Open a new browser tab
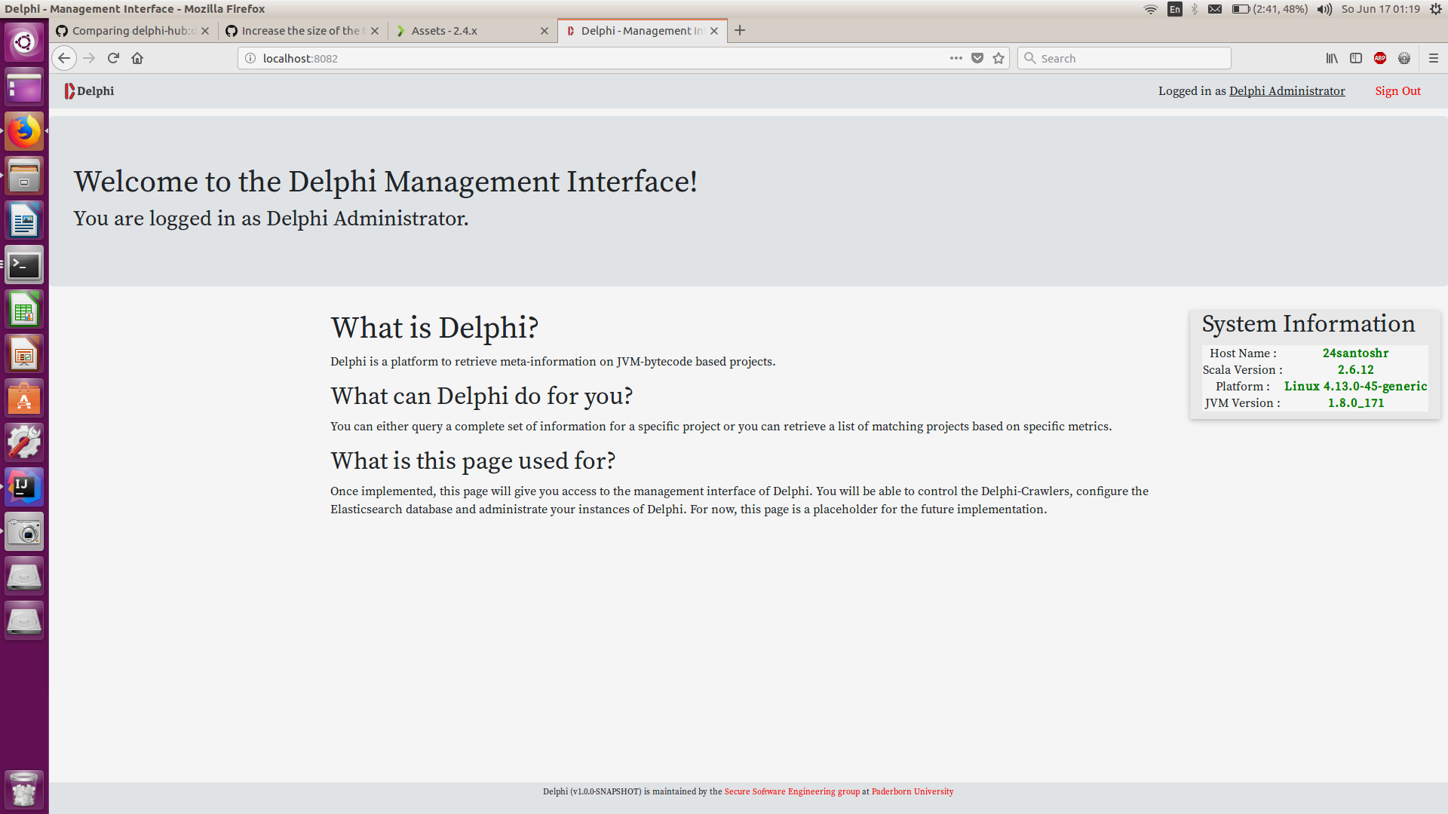 coord(740,31)
